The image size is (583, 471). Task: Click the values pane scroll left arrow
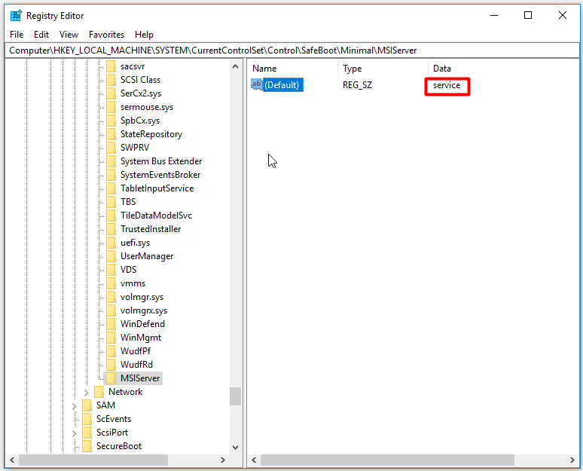pos(255,460)
